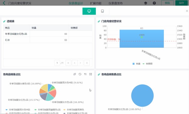The width and height of the screenshot is (189, 114).
Task: Click the link icon beside 门店月度经营状况 chart
Action: 99,21
